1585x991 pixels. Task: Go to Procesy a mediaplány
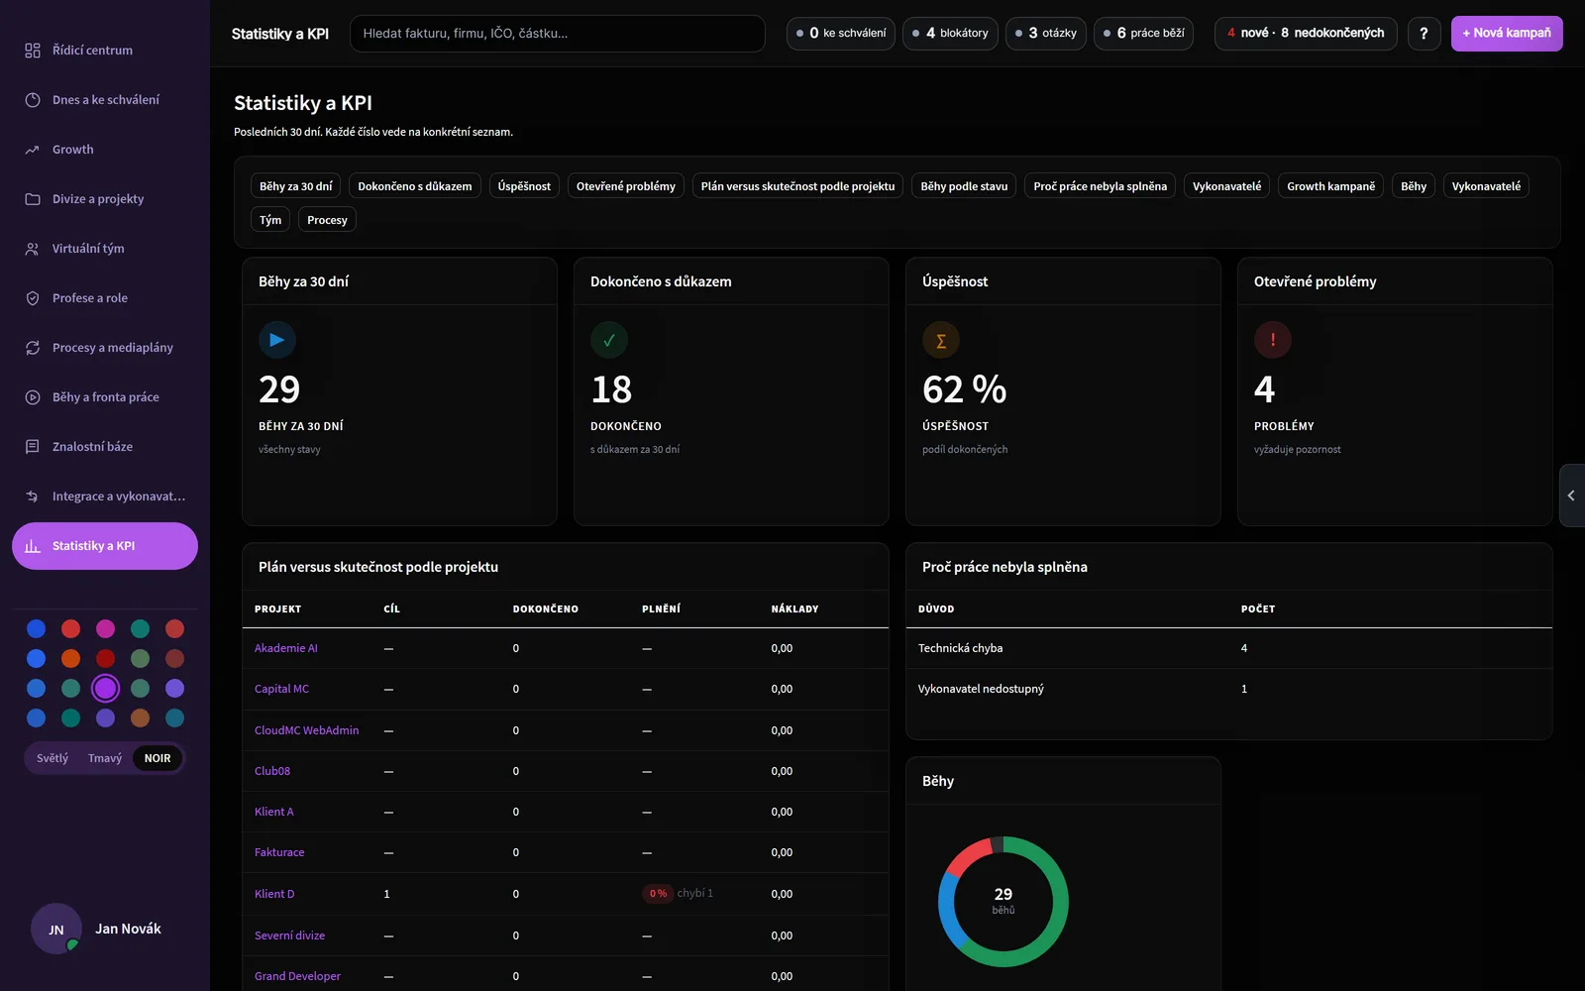[x=105, y=348]
